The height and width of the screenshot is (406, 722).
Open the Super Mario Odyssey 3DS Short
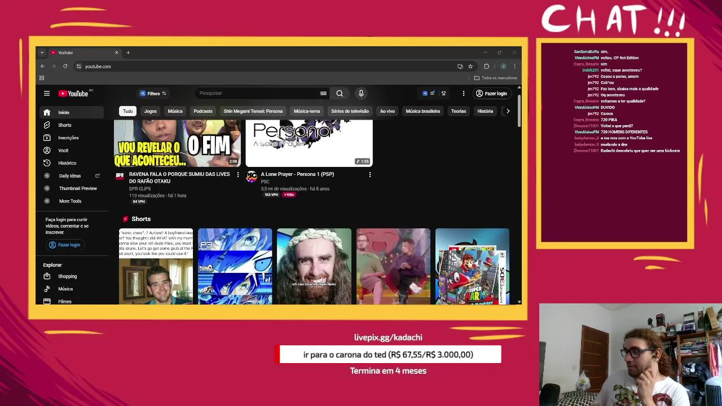(x=472, y=266)
